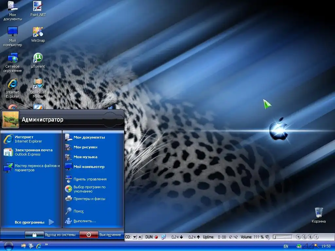
Task: Toggle the N round indicator button
Action: [x=298, y=237]
